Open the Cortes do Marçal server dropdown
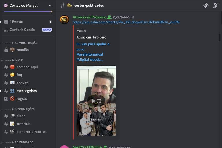The image size is (222, 148). 50,6
